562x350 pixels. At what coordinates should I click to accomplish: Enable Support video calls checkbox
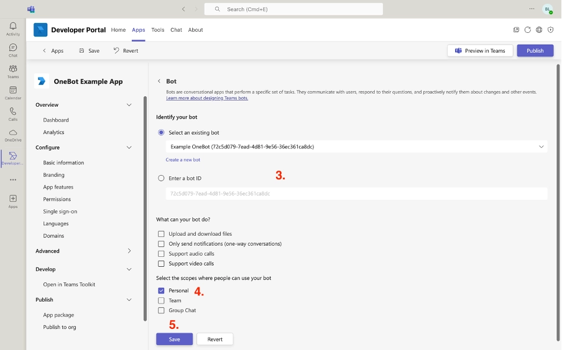[x=161, y=264]
